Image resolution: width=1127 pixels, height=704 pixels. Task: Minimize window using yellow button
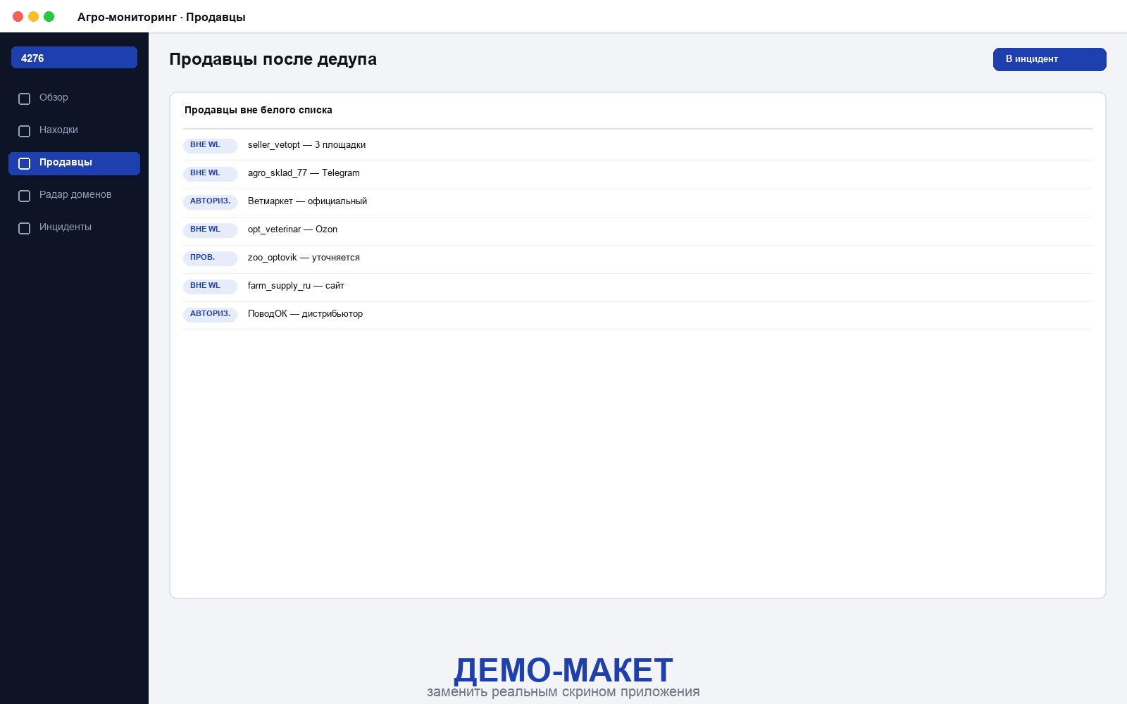[34, 16]
